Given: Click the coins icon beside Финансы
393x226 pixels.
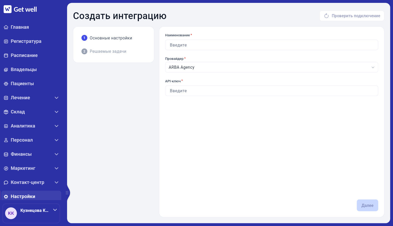Looking at the screenshot, I should 6,154.
